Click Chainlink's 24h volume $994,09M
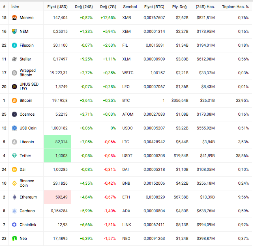The image size is (253, 246). 206,224
